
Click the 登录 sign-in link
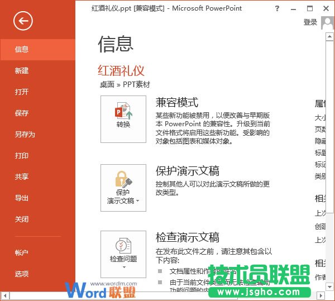[x=310, y=22]
